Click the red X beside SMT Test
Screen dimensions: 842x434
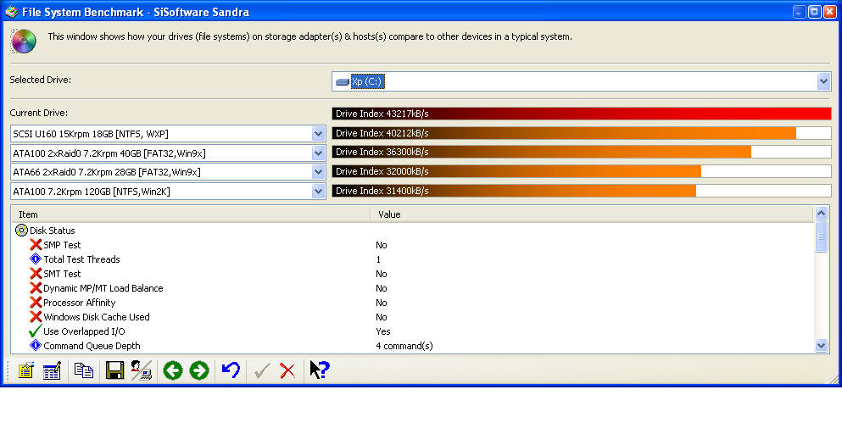[x=36, y=274]
